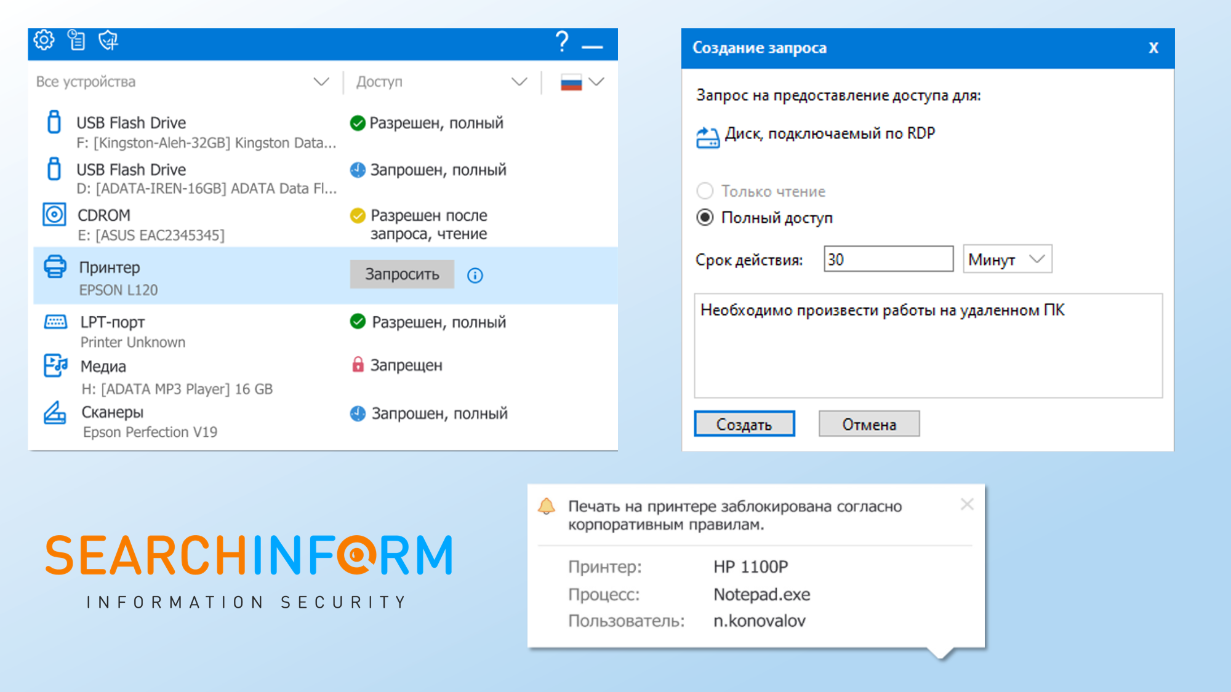This screenshot has height=692, width=1231.
Task: Click the printer icon for EPSON L120
Action: tap(55, 267)
